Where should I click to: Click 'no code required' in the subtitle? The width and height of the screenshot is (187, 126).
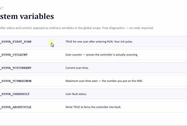[141, 28]
